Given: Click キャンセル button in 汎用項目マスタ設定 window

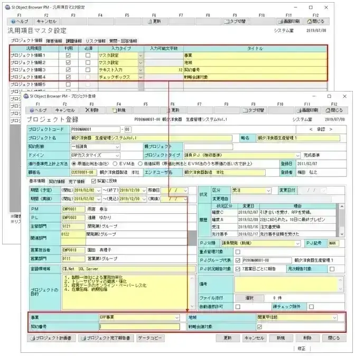Looking at the screenshot, I should pyautogui.click(x=46, y=22).
